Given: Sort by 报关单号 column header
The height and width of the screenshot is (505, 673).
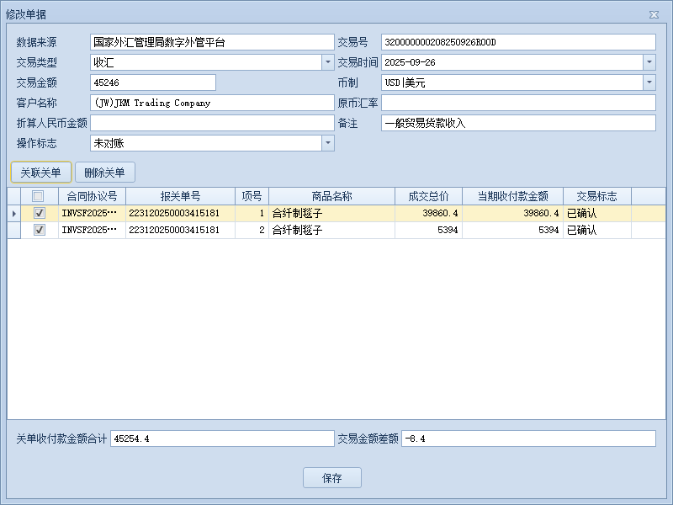Looking at the screenshot, I should (x=180, y=196).
